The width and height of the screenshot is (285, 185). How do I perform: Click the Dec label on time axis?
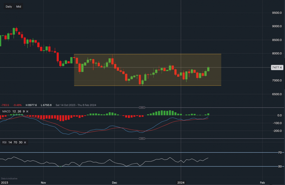[115, 182]
